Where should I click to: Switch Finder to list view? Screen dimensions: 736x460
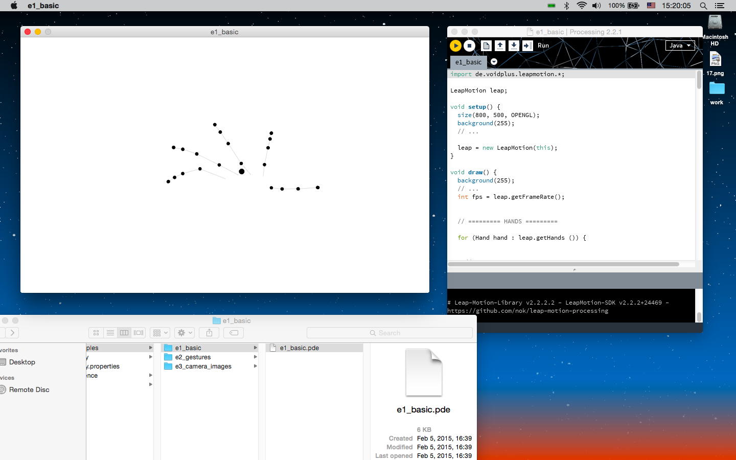click(x=110, y=333)
